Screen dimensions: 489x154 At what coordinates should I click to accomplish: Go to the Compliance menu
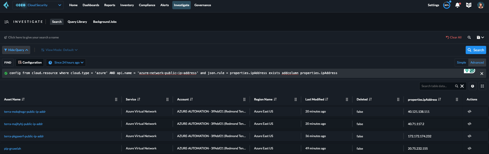[x=147, y=5]
